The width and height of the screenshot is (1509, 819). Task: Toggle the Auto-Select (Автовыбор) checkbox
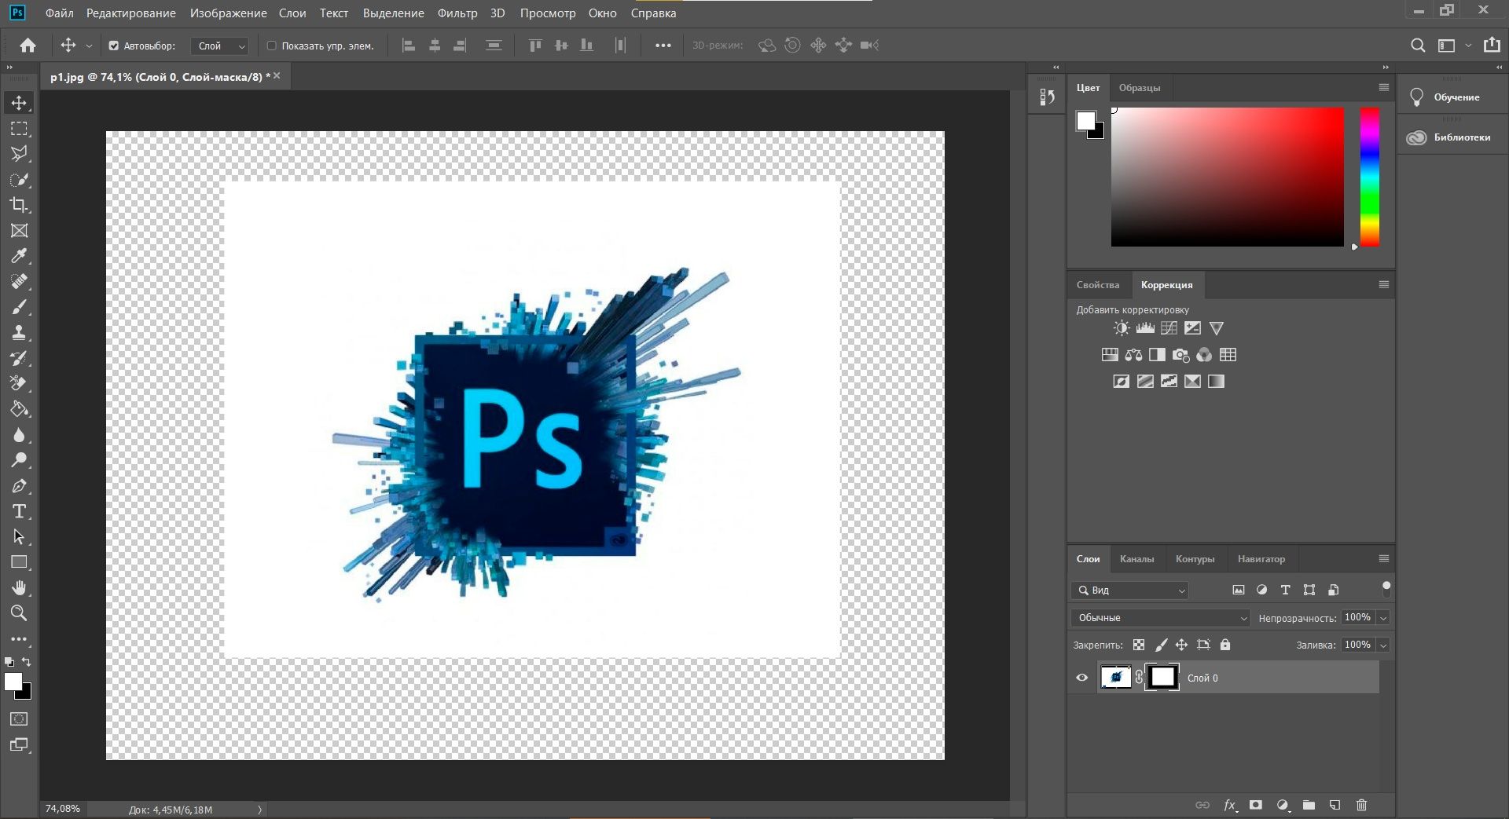pos(114,46)
